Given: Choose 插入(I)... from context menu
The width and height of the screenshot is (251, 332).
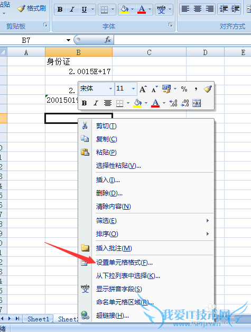Looking at the screenshot, I should tap(146, 180).
